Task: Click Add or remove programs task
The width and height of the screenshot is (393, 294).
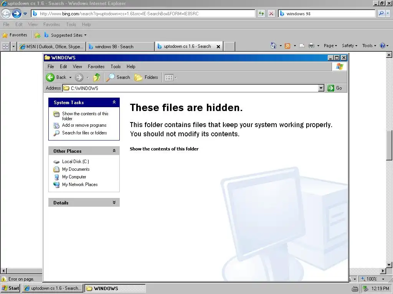Action: [x=84, y=125]
